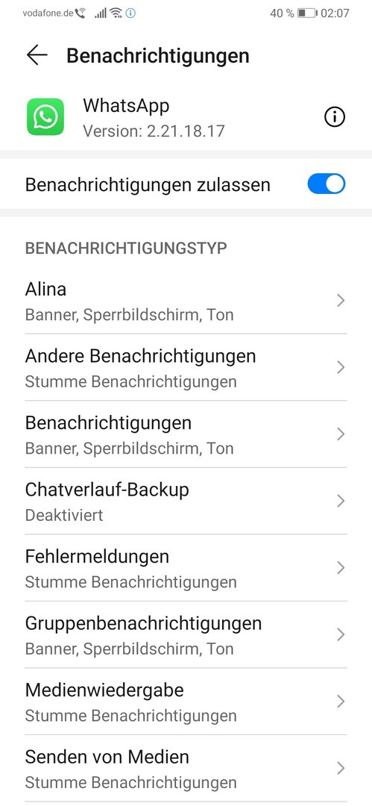Tap the battery icon in status bar
Image resolution: width=372 pixels, height=806 pixels.
point(308,13)
